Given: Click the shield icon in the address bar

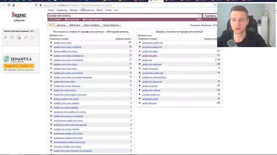Looking at the screenshot, I should pos(36,5).
